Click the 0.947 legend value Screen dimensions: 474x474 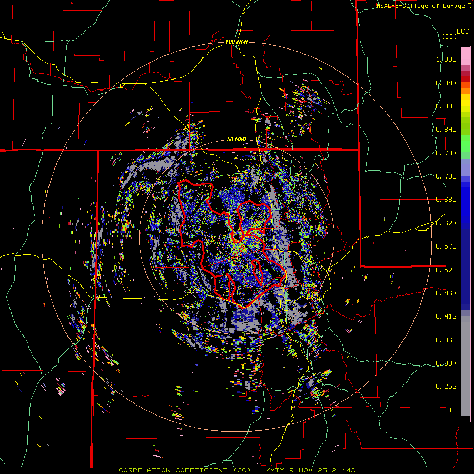pos(446,83)
